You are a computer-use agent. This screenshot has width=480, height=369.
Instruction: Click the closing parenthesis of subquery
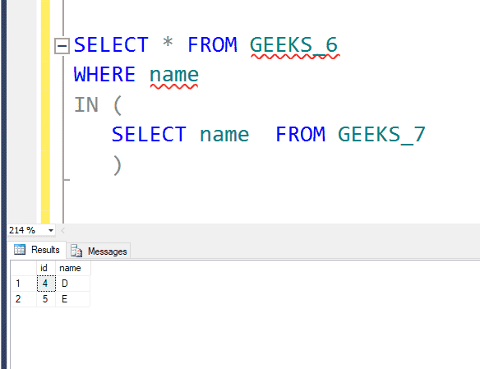coord(118,165)
